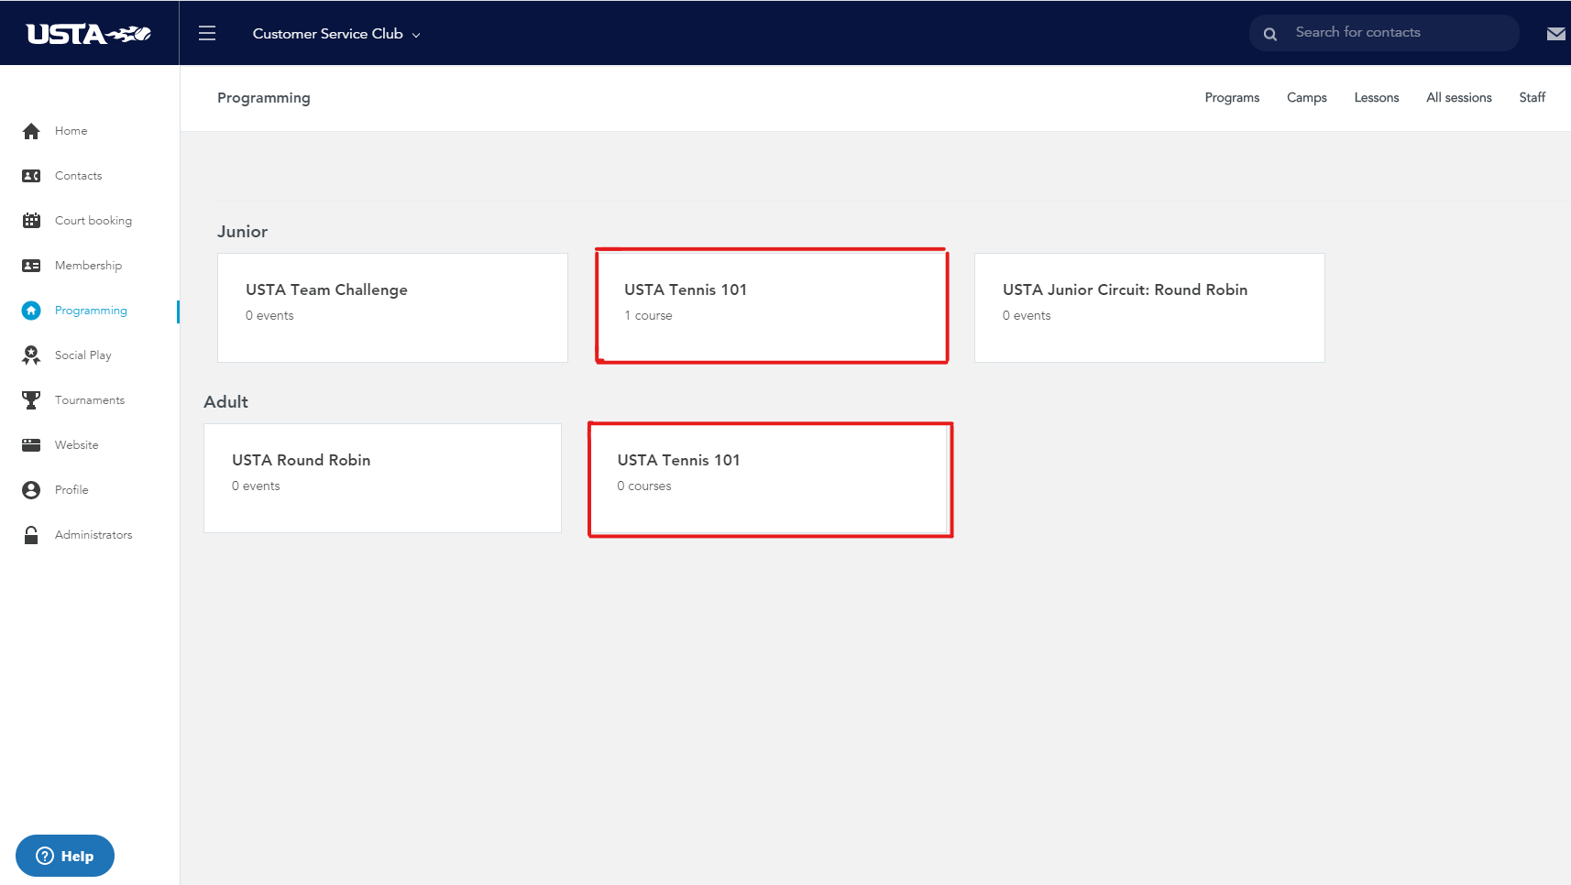Viewport: 1571px width, 885px height.
Task: Click the Help button
Action: [x=65, y=856]
